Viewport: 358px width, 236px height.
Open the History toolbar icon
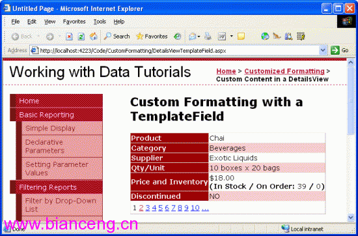point(178,37)
